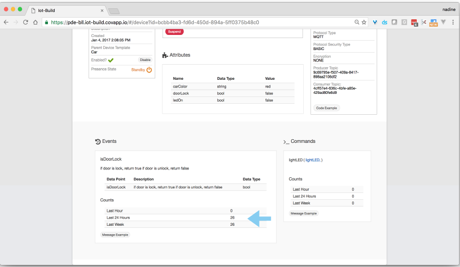Click the Commands prompt icon

pyautogui.click(x=286, y=141)
